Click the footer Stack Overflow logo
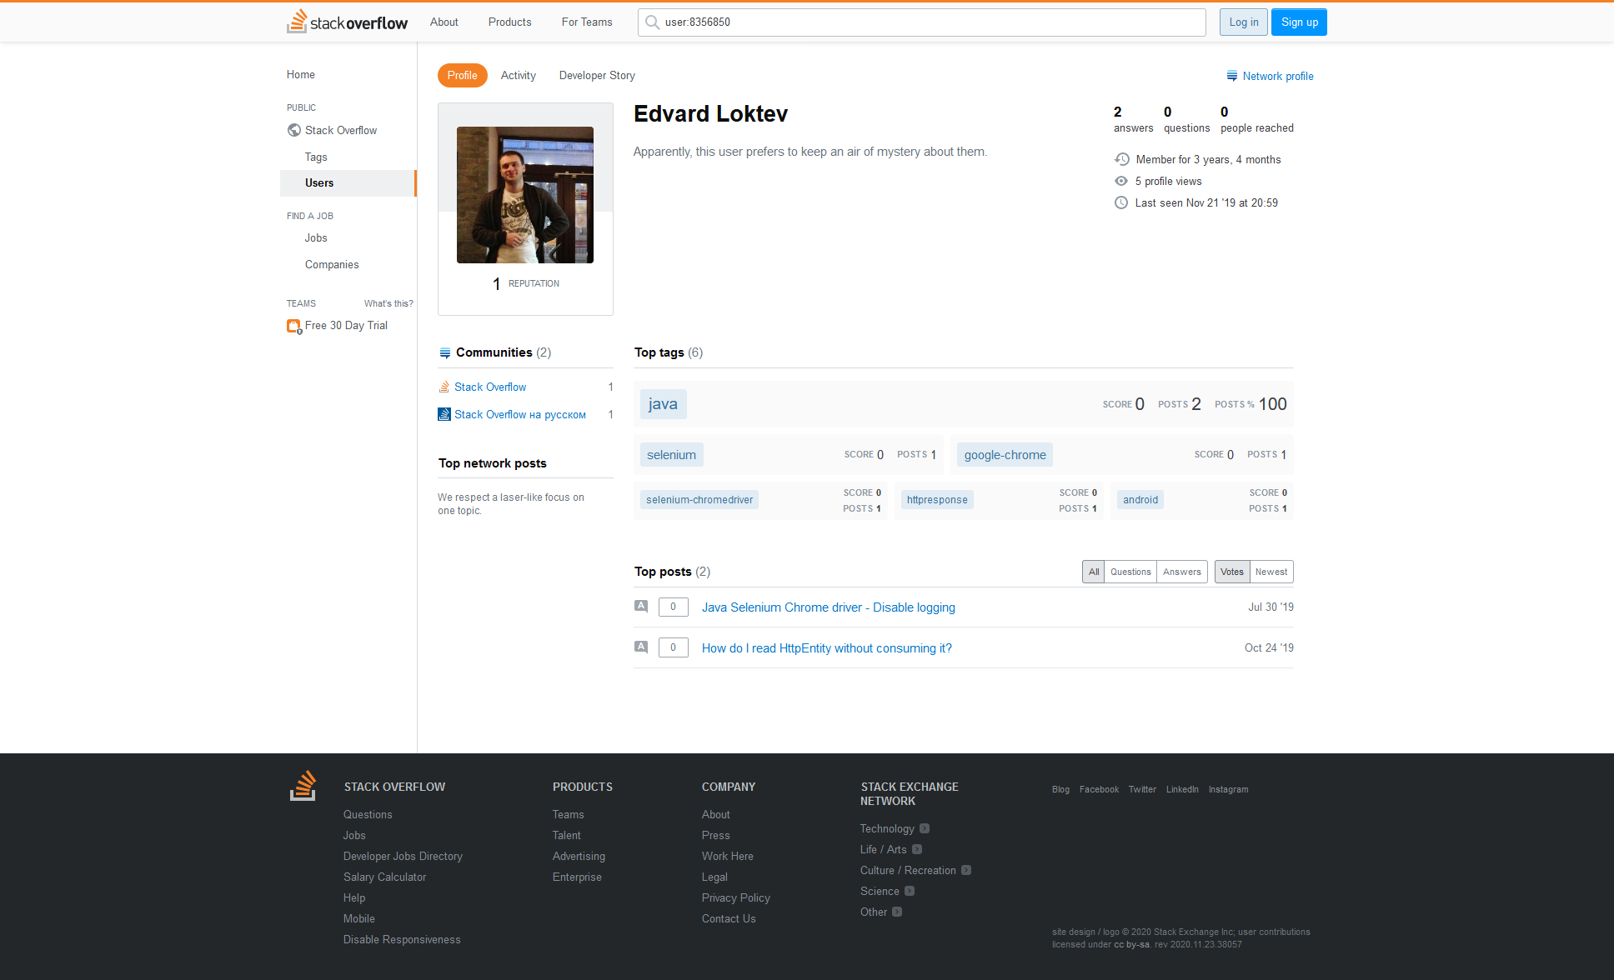The image size is (1614, 980). coord(303,786)
